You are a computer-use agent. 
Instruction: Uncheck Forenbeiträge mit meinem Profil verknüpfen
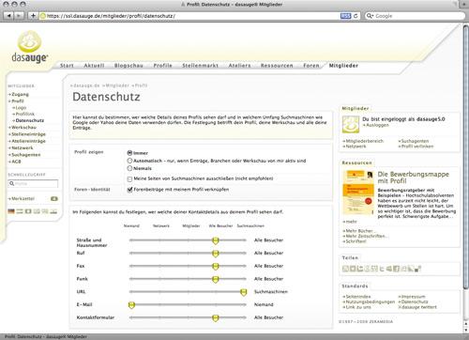129,190
